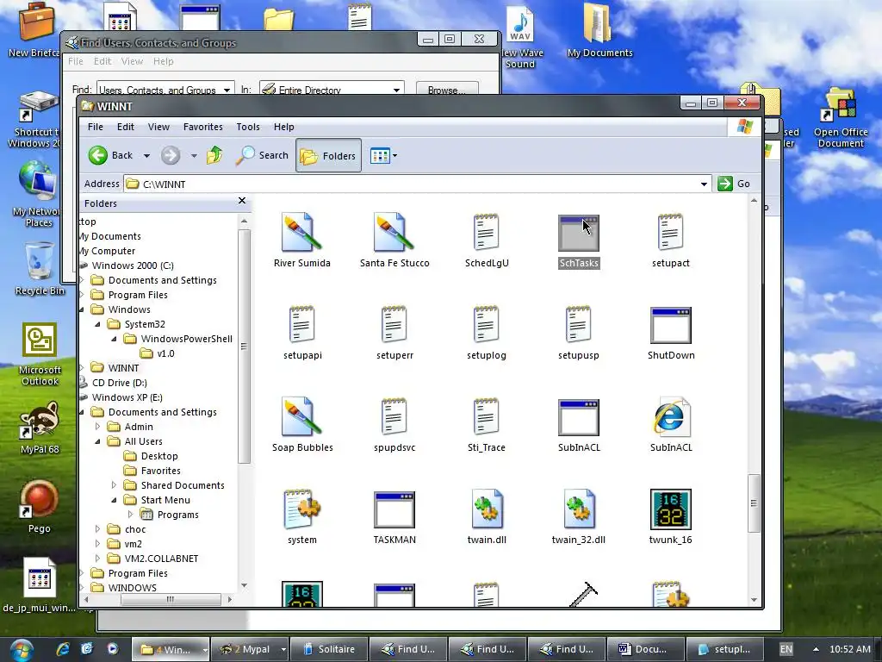Open the MyPal 68 desktop shortcut
This screenshot has width=882, height=662.
click(40, 428)
